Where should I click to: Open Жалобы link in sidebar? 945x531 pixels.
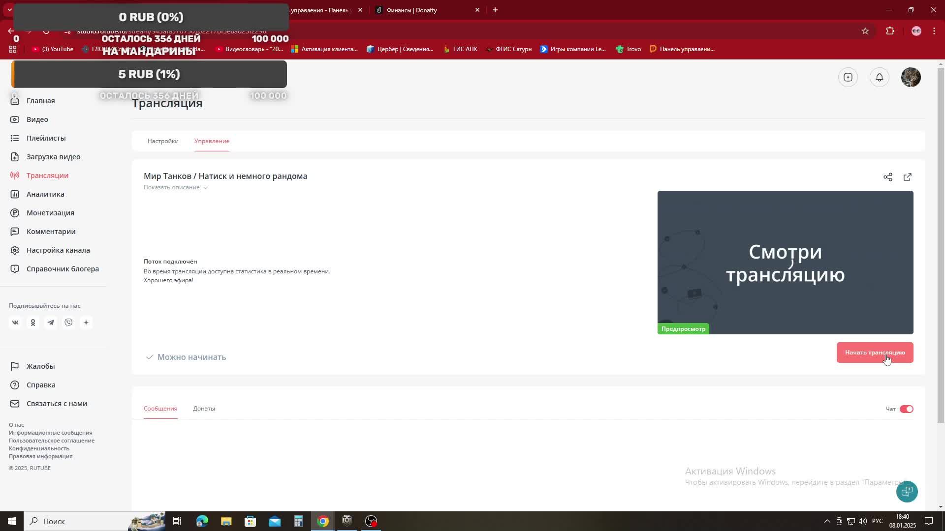(40, 366)
